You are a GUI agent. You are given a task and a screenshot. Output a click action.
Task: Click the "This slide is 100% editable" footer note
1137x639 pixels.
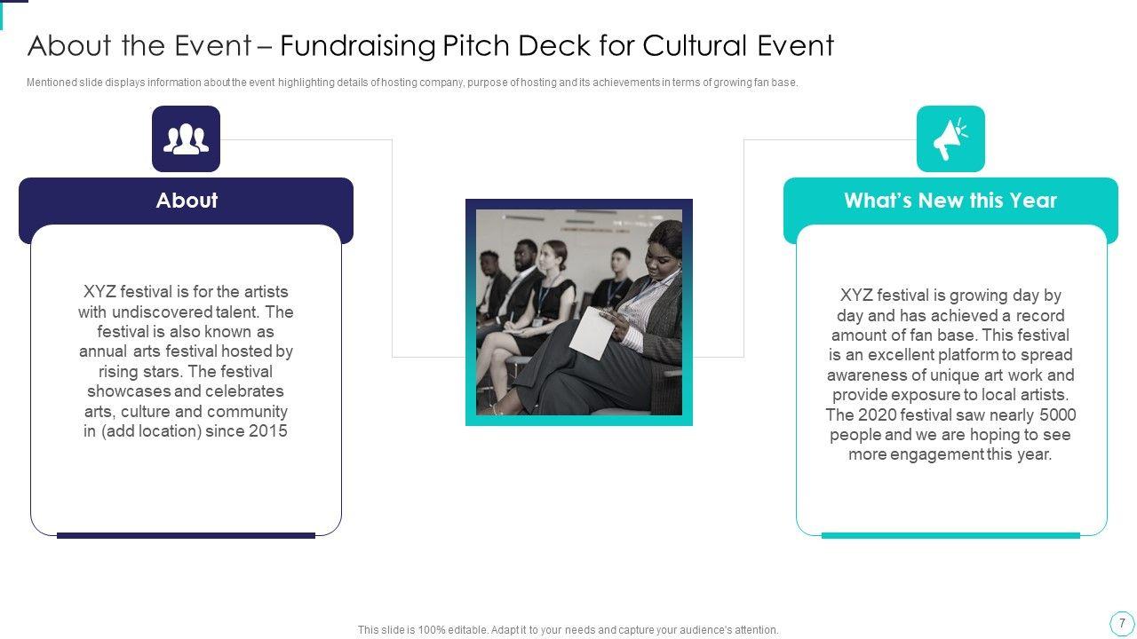[568, 630]
